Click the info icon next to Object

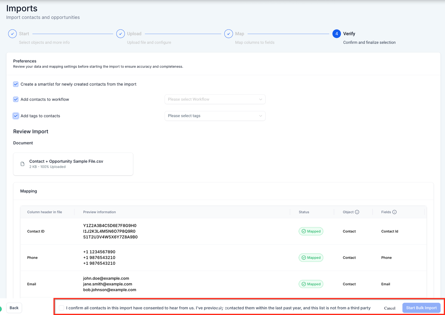coord(357,212)
